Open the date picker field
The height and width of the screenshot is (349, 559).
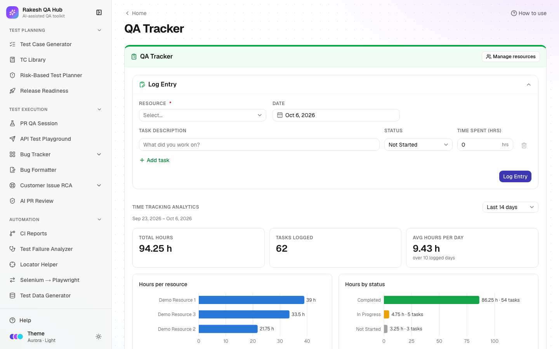point(336,115)
